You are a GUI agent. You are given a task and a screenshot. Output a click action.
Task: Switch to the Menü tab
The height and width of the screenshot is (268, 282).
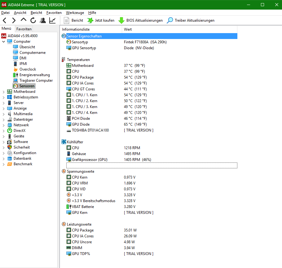tap(7, 28)
